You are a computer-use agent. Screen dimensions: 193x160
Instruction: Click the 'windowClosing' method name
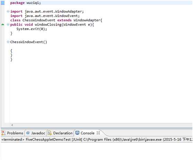pyautogui.click(x=48, y=24)
